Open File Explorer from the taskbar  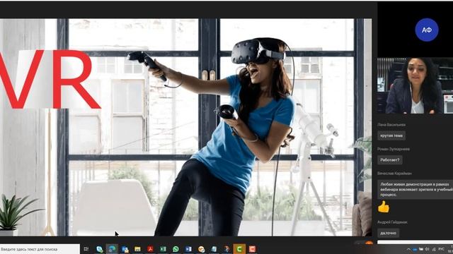point(137,249)
